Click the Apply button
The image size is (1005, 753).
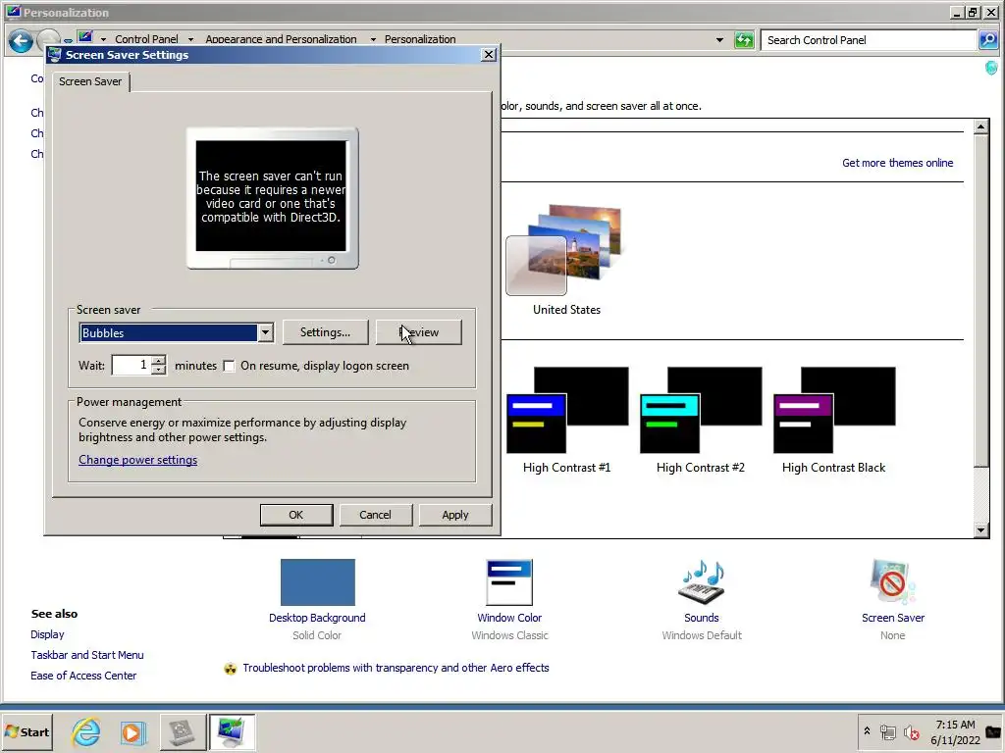point(455,515)
